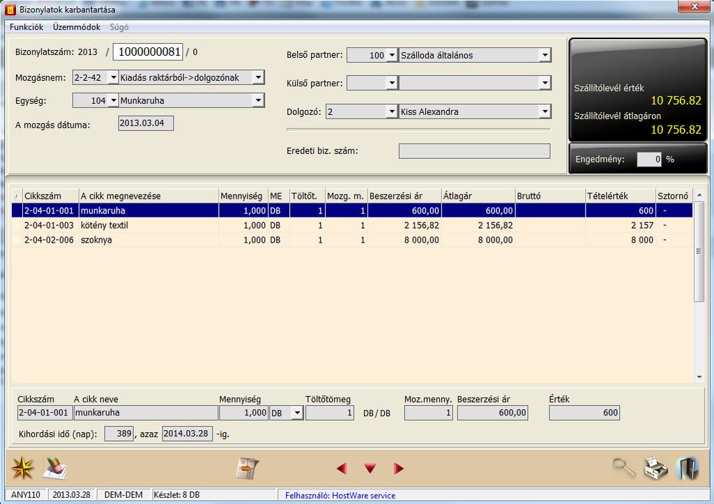Expand the Munkaruha unit dropdown

pos(258,100)
